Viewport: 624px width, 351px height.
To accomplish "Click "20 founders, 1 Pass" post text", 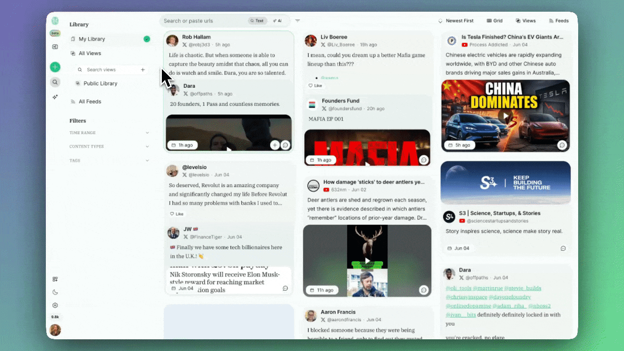I will (225, 104).
